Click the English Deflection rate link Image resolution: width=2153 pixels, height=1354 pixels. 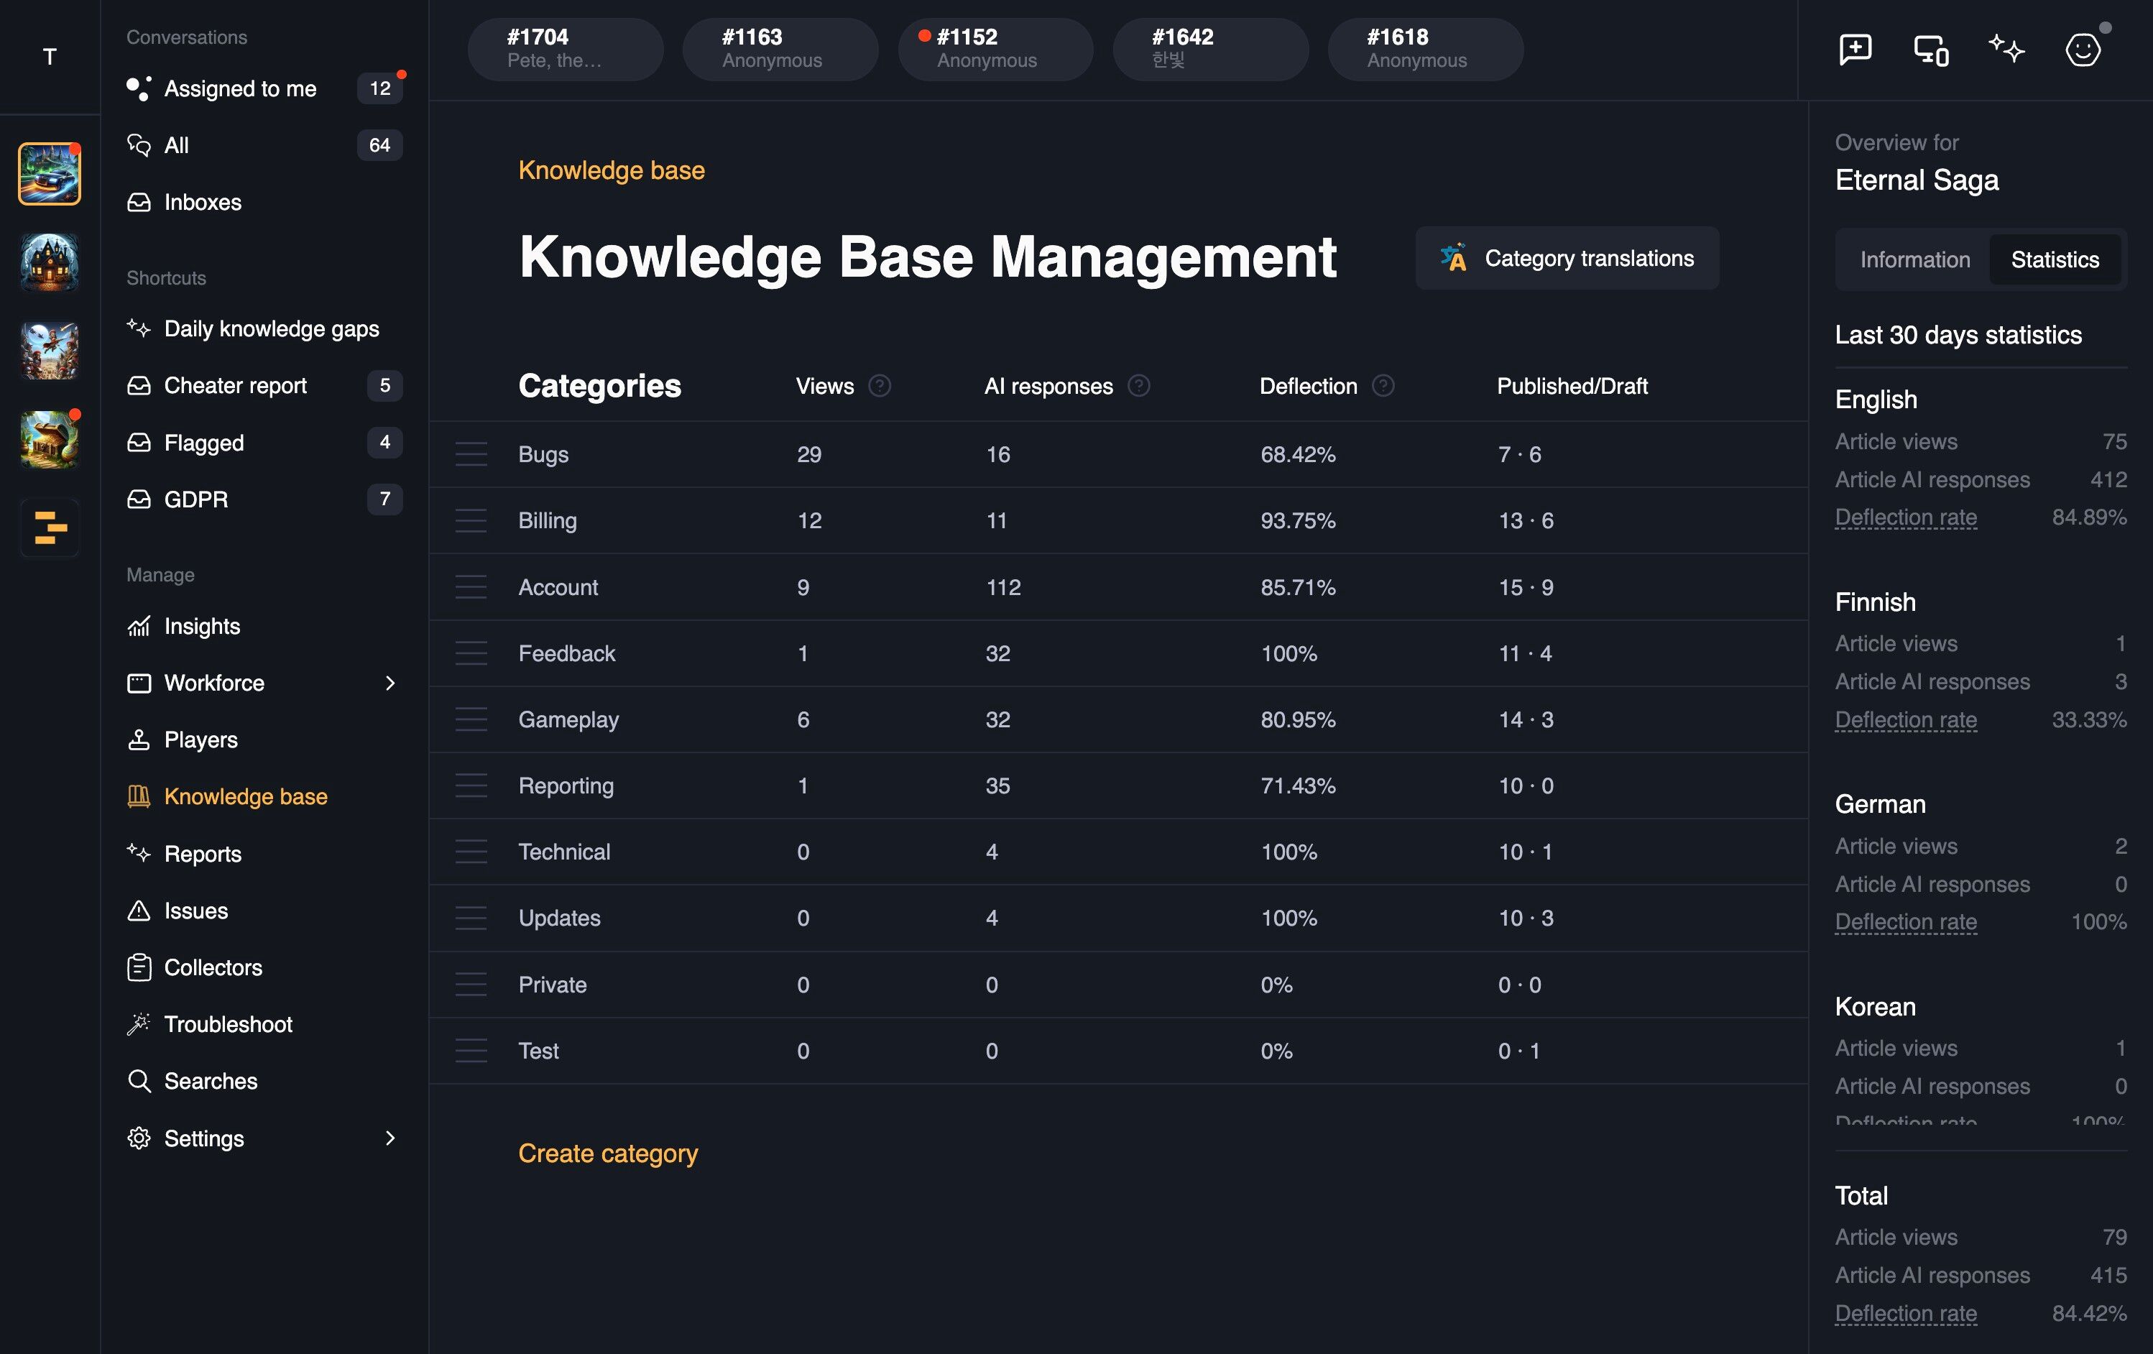1905,517
